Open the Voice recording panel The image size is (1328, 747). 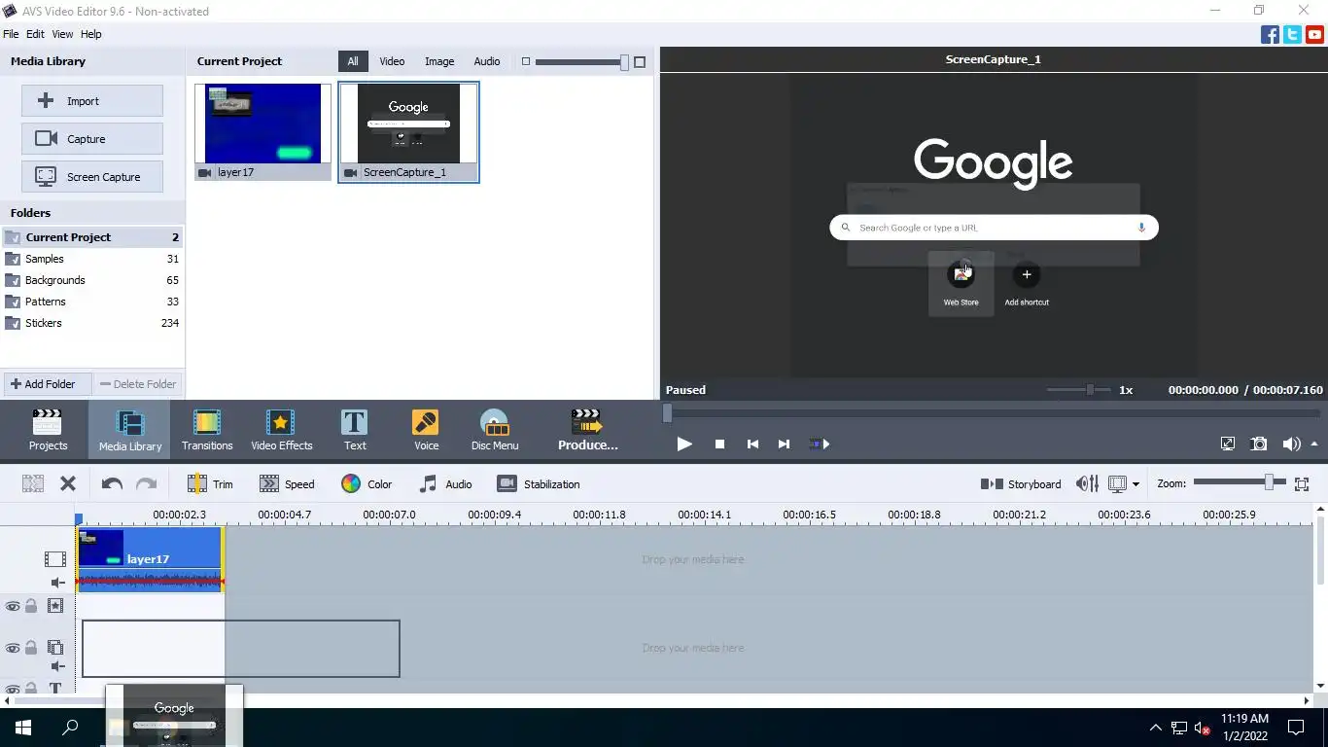click(426, 430)
